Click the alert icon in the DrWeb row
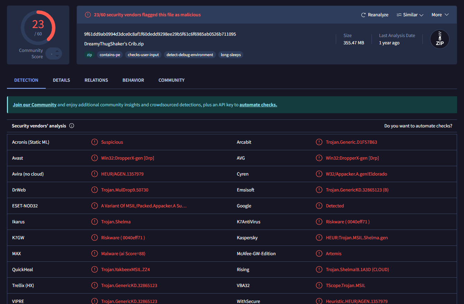 tap(94, 190)
